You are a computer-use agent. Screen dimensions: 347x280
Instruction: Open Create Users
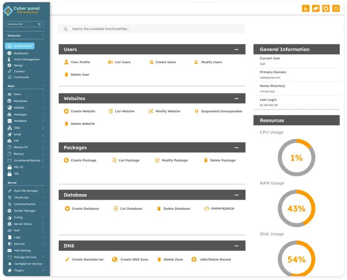click(x=163, y=62)
